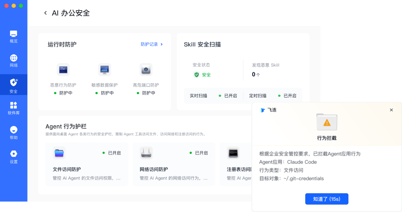Image resolution: width=402 pixels, height=212 pixels.
Task: Click the 行为拦截 popup title
Action: [x=327, y=138]
